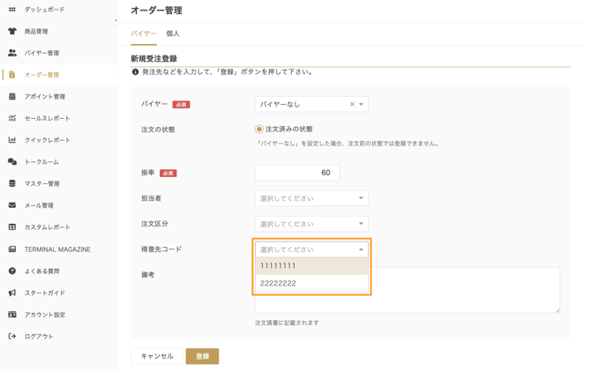
Task: Open カスタムレポート in the sidebar
Action: 47,227
